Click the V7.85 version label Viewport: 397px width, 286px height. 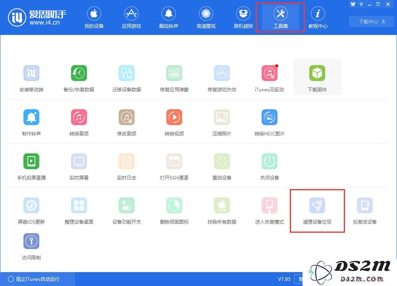[284, 279]
